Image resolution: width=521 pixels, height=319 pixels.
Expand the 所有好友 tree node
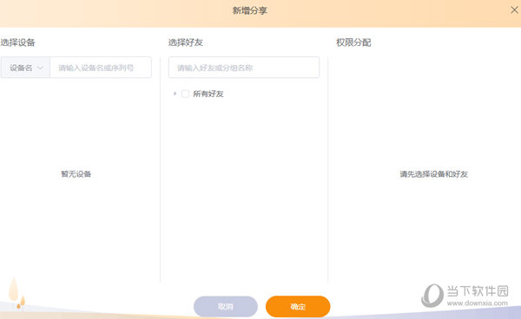[x=175, y=94]
